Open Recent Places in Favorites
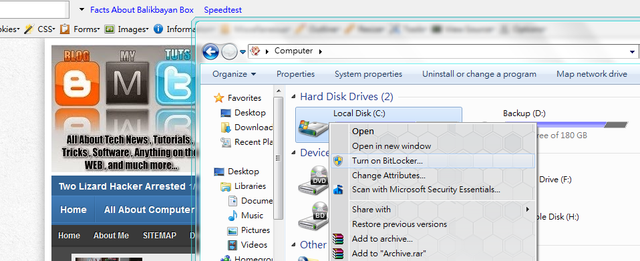The image size is (640, 261). 253,142
